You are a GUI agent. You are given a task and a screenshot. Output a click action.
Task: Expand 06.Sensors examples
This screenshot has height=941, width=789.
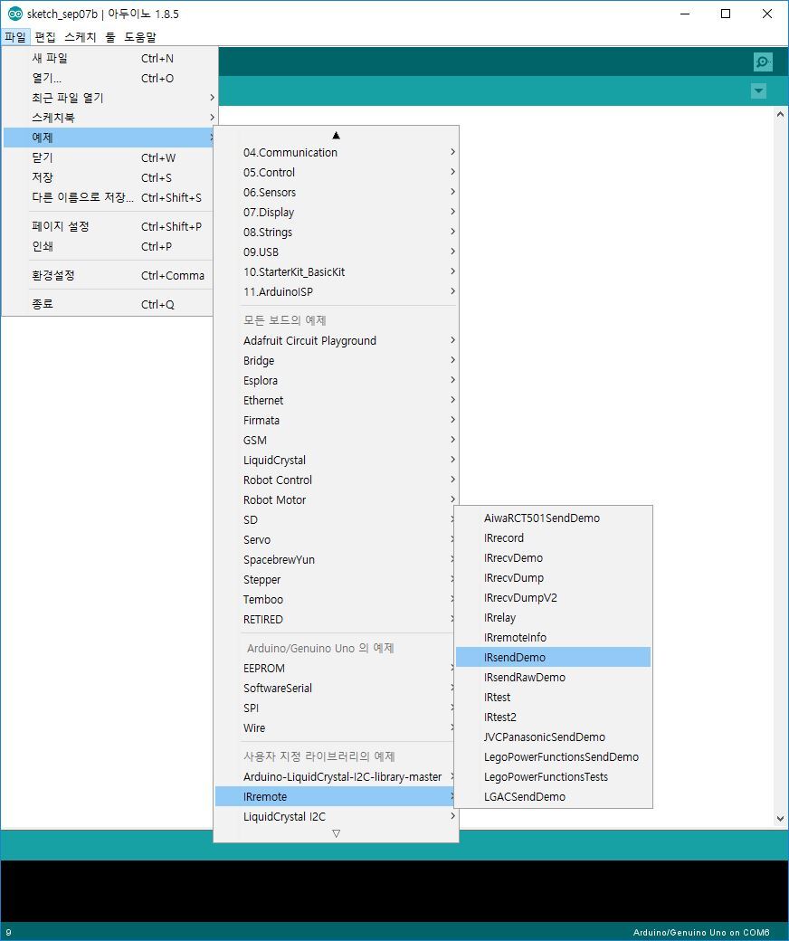[336, 192]
